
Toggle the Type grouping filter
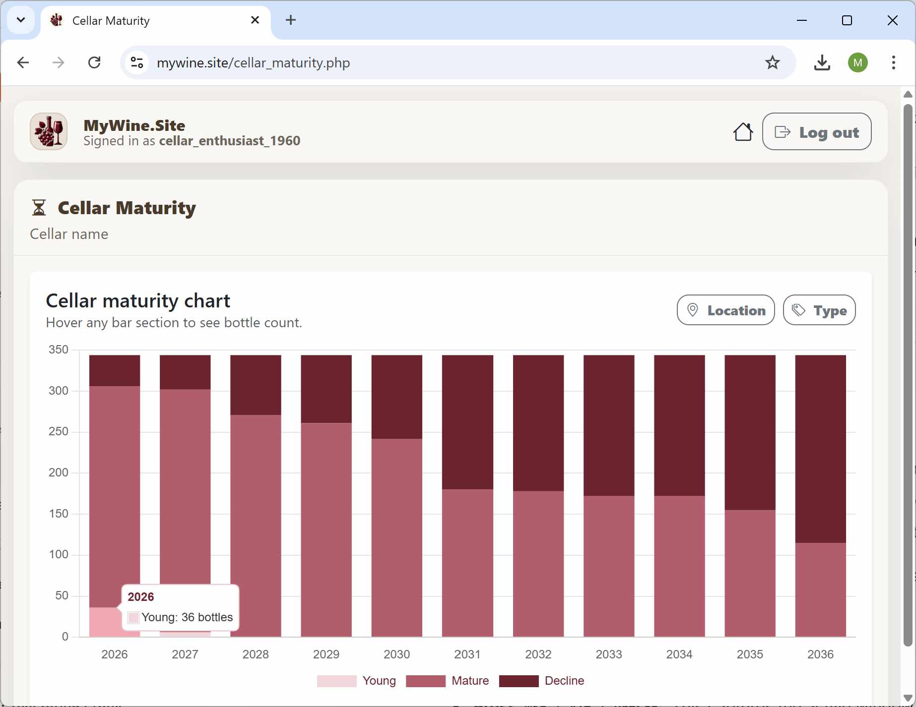[x=819, y=310]
